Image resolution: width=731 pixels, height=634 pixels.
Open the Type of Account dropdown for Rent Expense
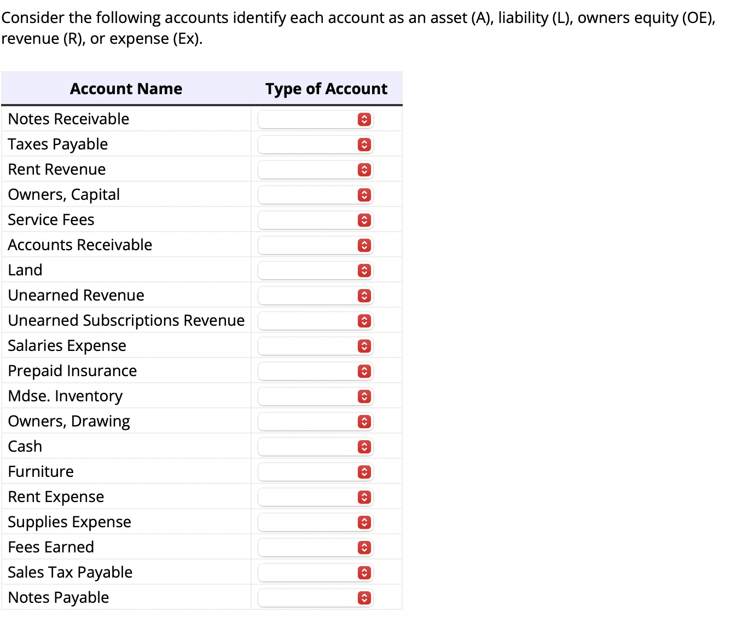(364, 497)
